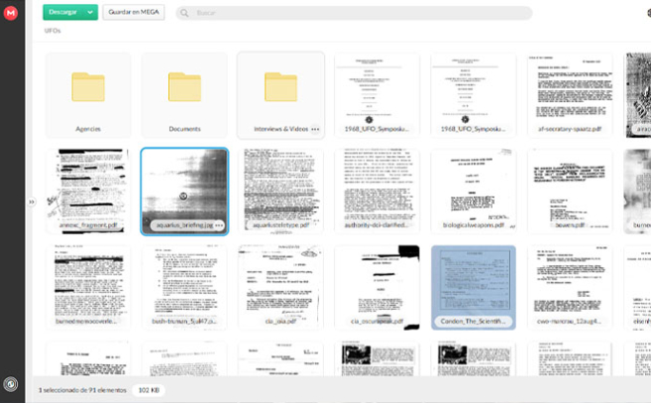The height and width of the screenshot is (403, 651).
Task: Click the Documents folder label
Action: [x=184, y=129]
